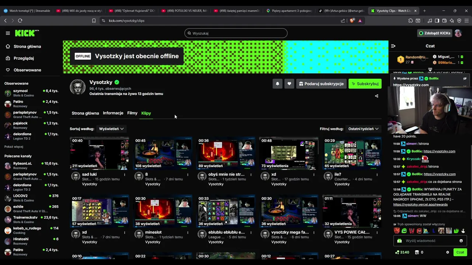Expand pinned message chevron
The height and width of the screenshot is (265, 472).
coord(465,86)
